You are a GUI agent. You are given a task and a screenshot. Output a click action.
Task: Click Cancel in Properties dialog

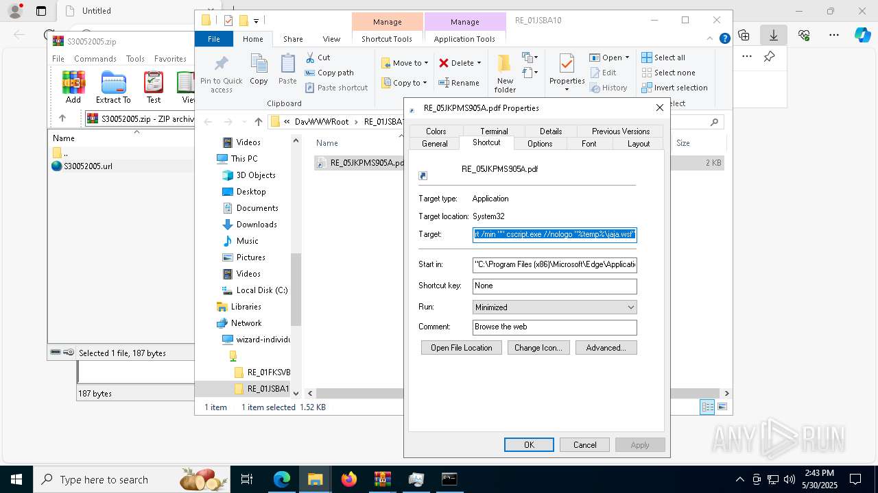pos(584,445)
